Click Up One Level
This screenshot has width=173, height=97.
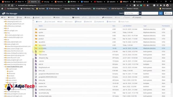pyautogui.click(x=50, y=22)
